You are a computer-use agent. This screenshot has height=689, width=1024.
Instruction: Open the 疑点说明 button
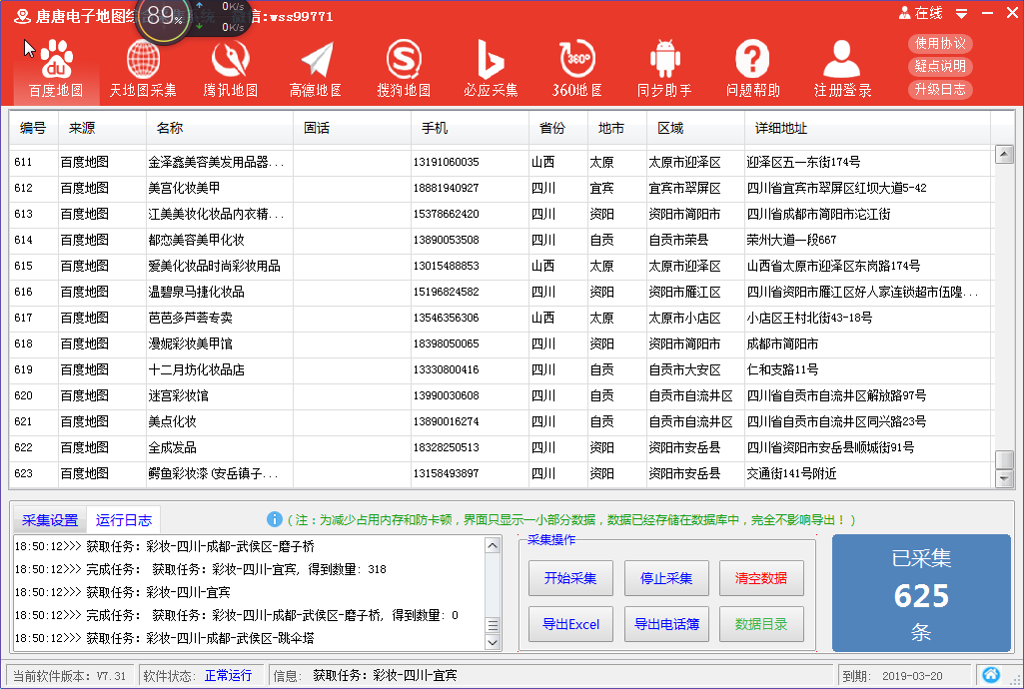point(940,66)
